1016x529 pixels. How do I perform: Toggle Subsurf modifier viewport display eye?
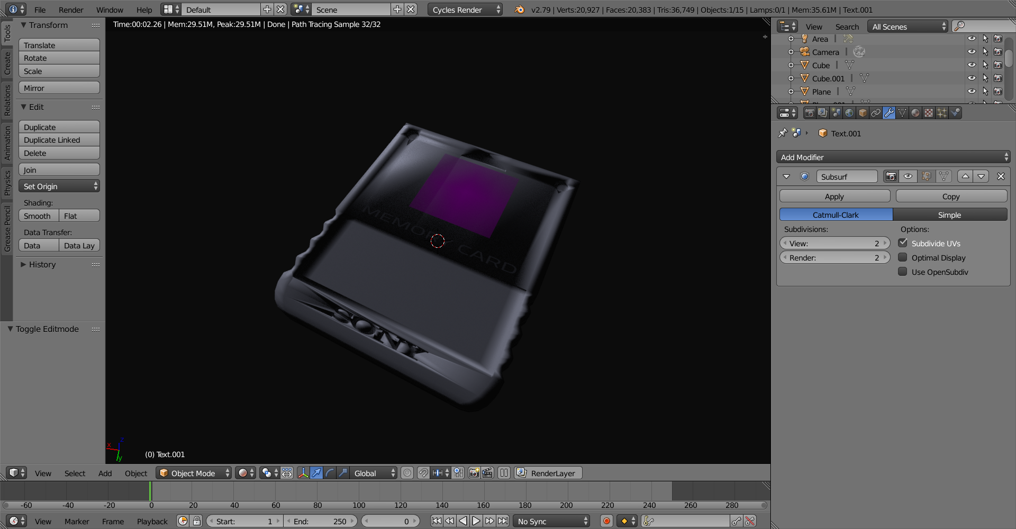point(908,177)
